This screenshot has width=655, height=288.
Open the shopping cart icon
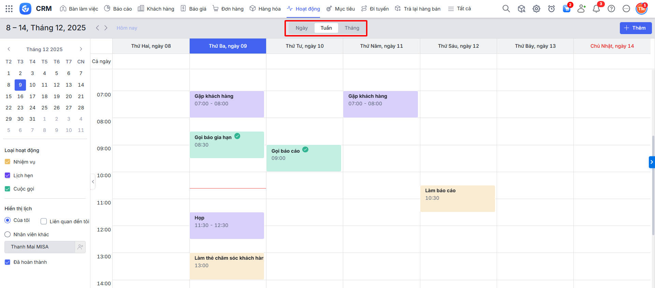(566, 9)
